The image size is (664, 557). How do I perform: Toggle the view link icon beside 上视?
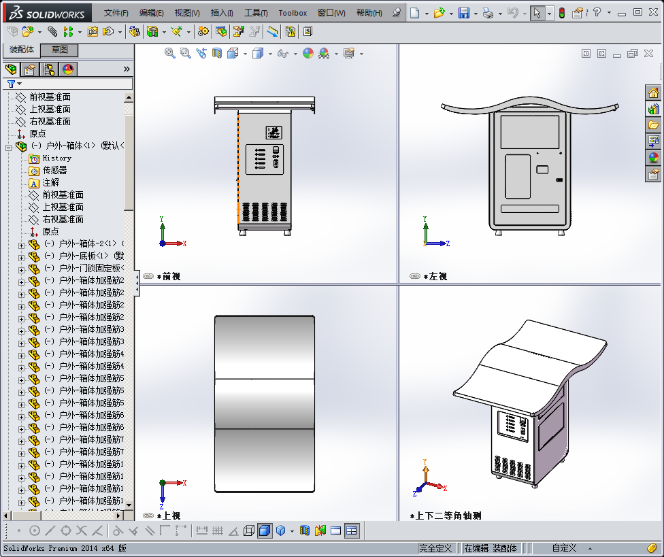(148, 516)
